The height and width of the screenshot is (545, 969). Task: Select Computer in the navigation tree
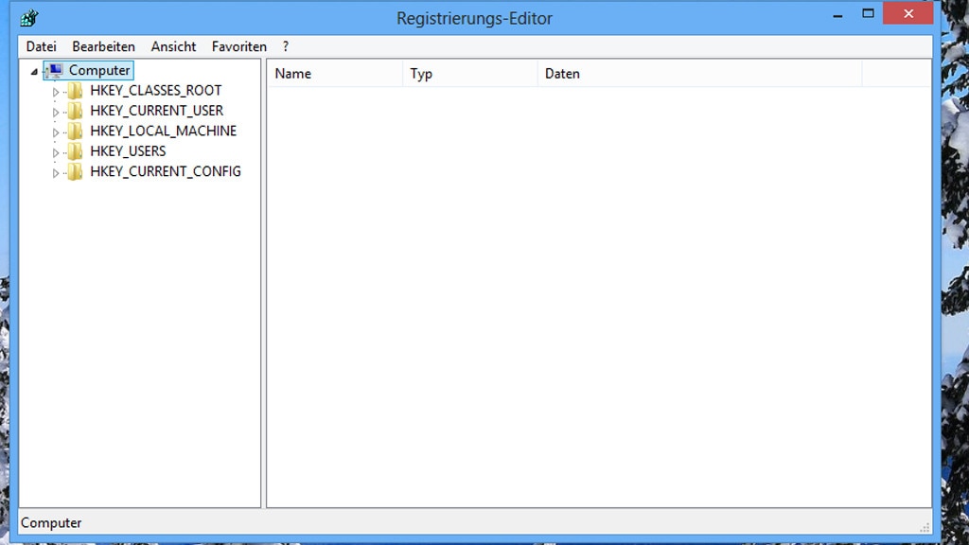click(99, 69)
